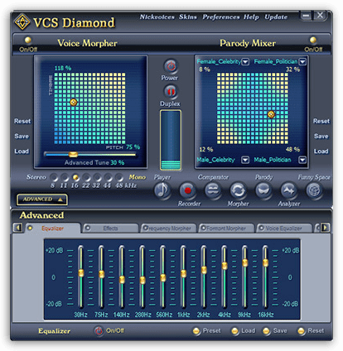Image resolution: width=343 pixels, height=351 pixels.
Task: Open the Comparator tool icon
Action: tap(213, 190)
